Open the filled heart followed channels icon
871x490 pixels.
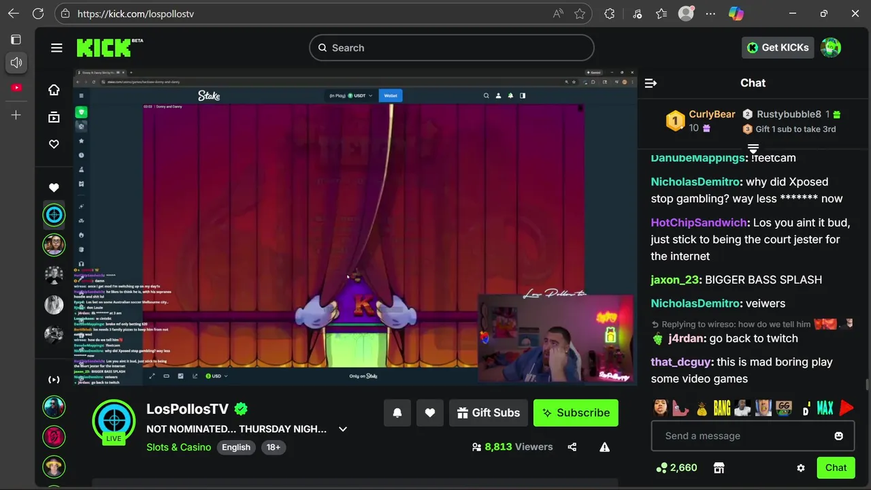(54, 188)
